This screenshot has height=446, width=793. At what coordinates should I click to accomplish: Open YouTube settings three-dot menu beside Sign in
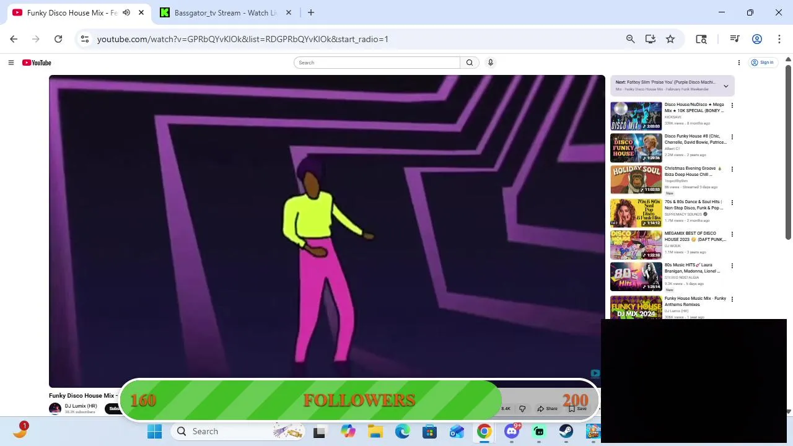coord(738,63)
